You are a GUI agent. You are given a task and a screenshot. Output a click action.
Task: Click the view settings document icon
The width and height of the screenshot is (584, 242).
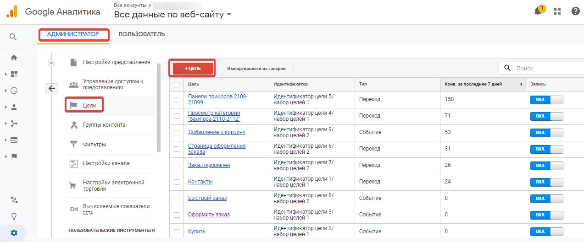point(73,62)
